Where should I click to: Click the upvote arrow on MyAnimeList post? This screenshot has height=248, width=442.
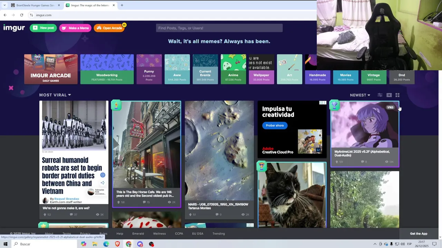pos(336,162)
